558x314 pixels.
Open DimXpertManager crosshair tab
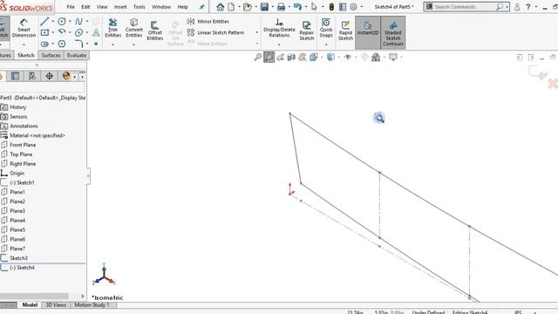coord(49,76)
